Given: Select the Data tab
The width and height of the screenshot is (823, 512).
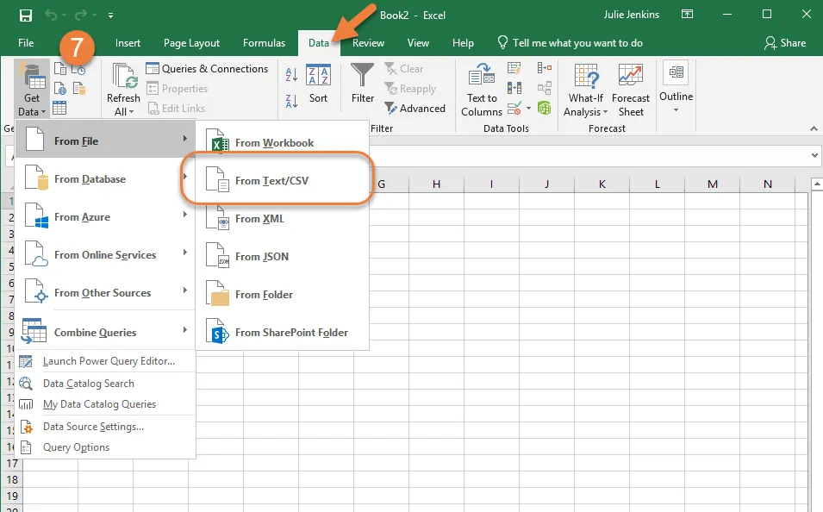Looking at the screenshot, I should (319, 43).
